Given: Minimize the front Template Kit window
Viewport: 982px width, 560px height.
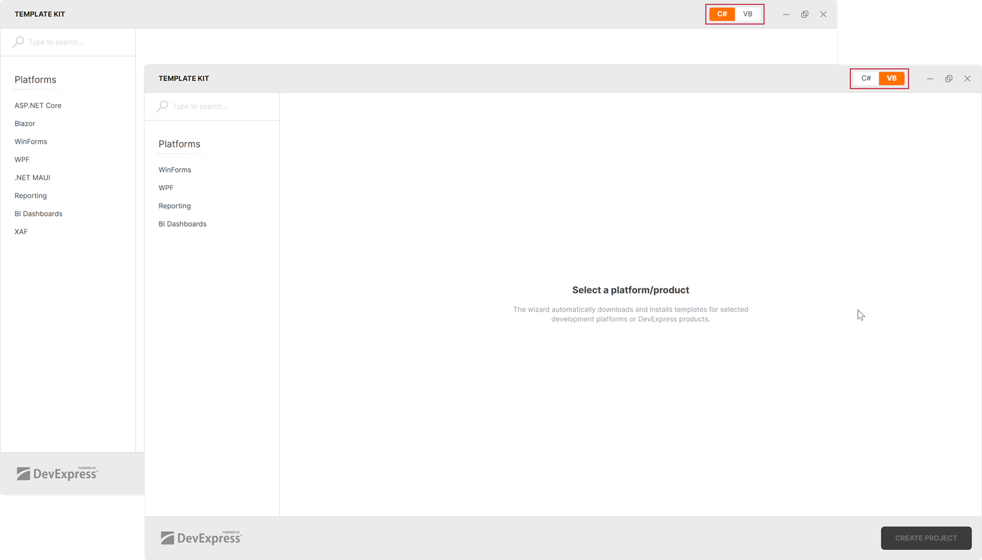Looking at the screenshot, I should coord(930,79).
